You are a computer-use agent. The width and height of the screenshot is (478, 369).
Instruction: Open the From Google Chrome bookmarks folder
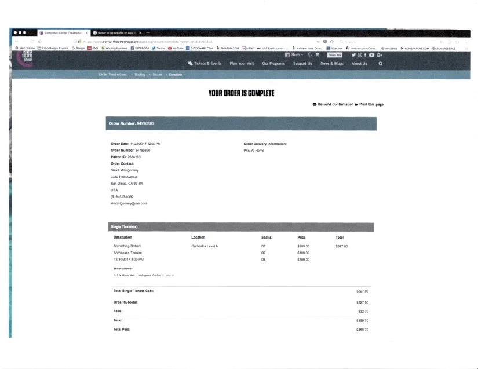[53, 48]
